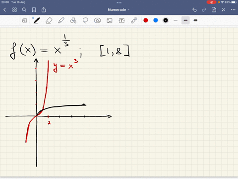This screenshot has height=179, width=238.
Task: Open the page thumbnails grid view
Action: (x=14, y=10)
